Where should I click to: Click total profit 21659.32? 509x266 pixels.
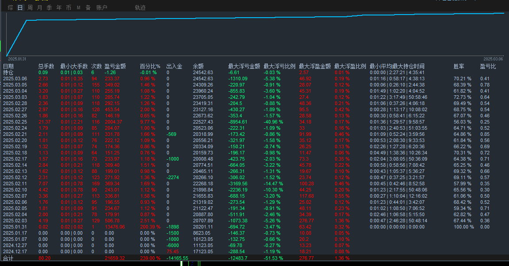(114, 258)
